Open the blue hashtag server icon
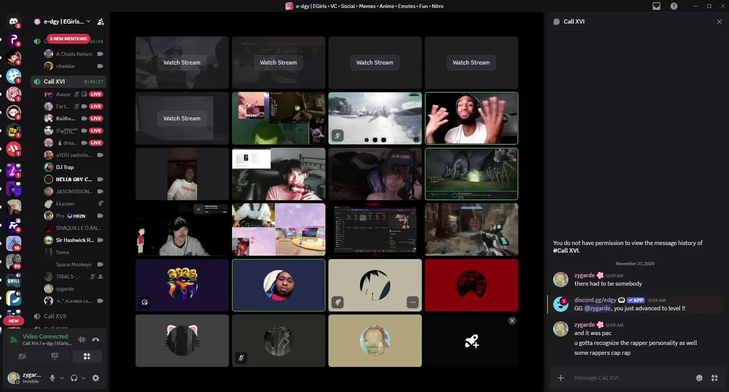The image size is (729, 392). point(14,76)
